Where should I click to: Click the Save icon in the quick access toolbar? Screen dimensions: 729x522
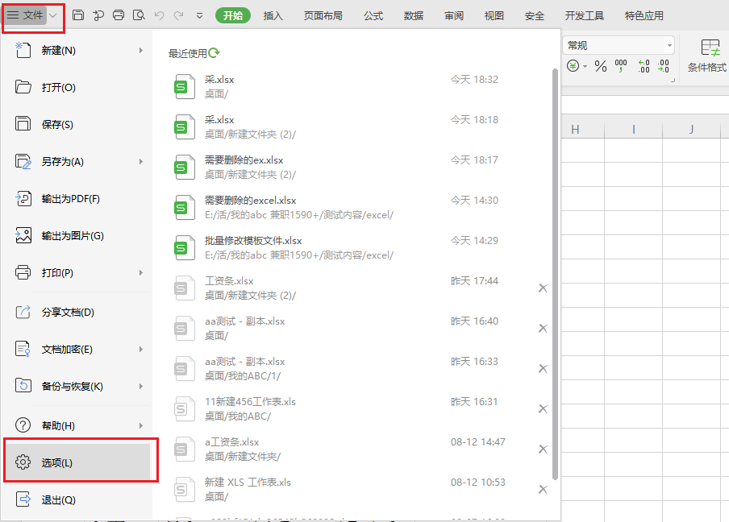point(78,14)
